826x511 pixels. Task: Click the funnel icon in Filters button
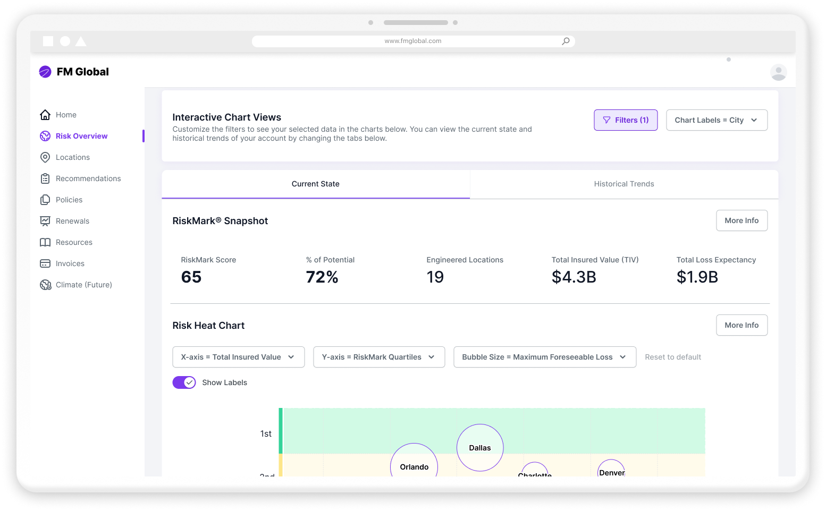606,120
